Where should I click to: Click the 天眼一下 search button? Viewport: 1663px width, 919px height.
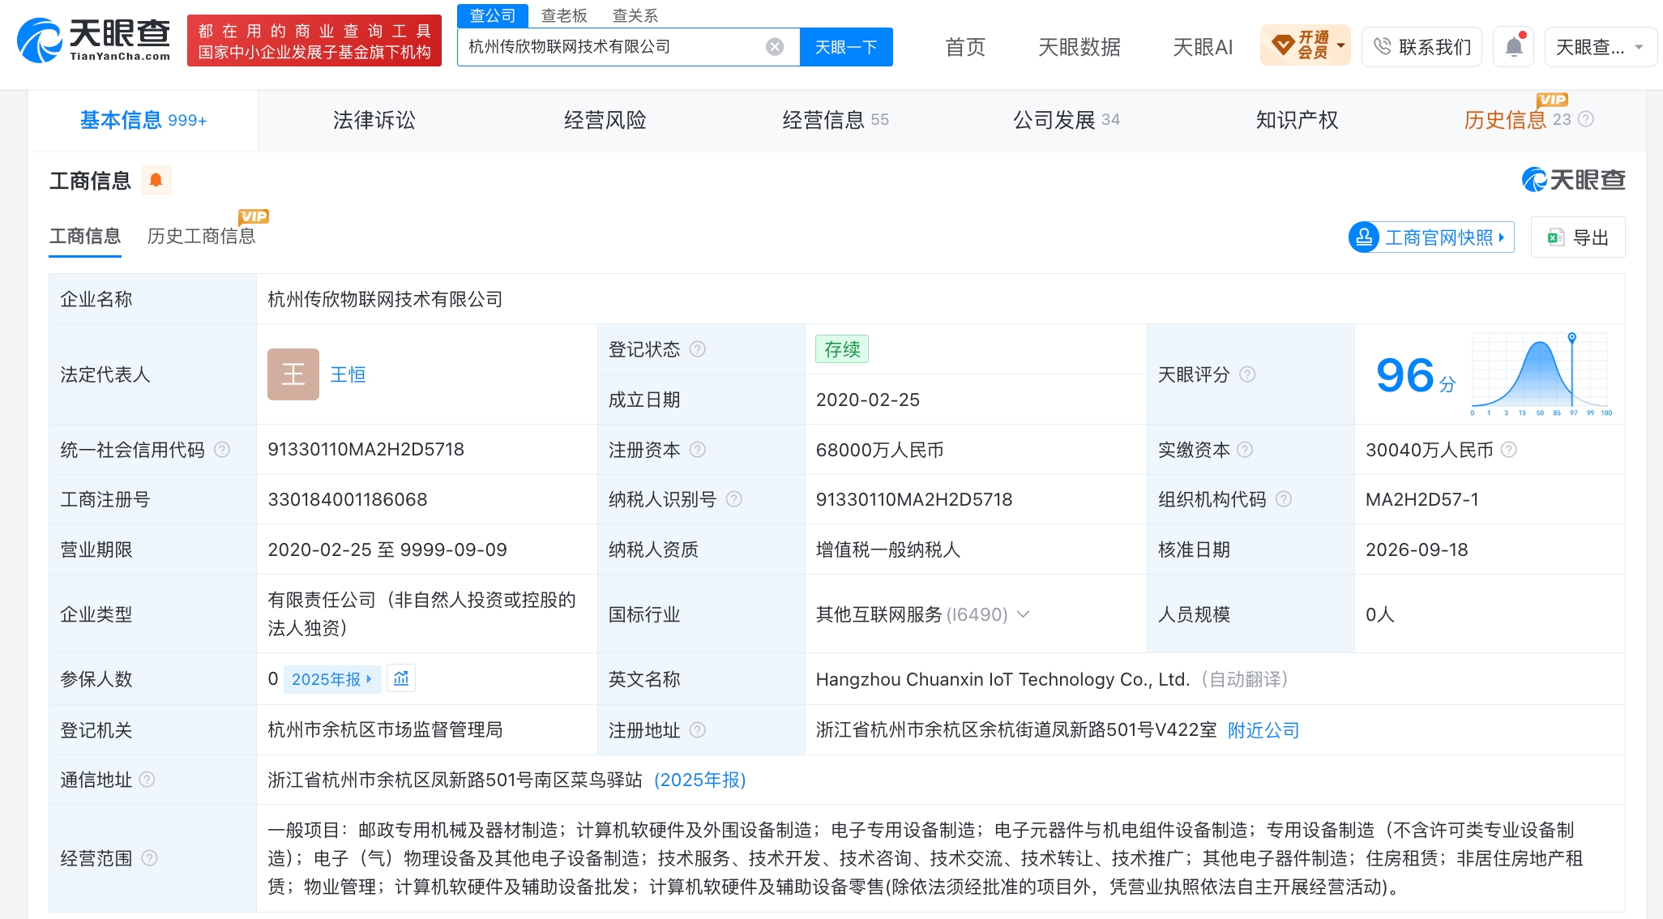click(x=846, y=47)
